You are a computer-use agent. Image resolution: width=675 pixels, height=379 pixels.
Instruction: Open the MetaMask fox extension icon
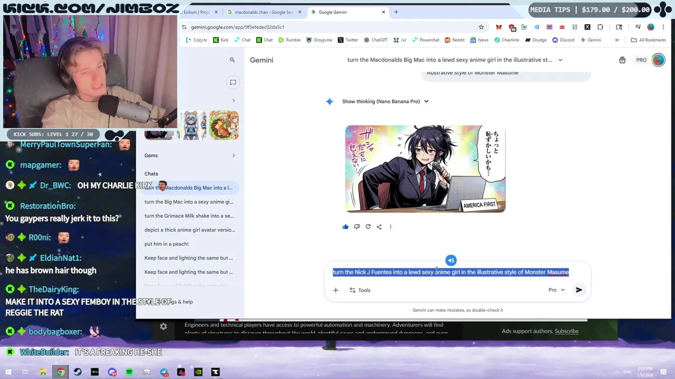498,27
